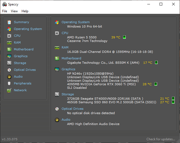This screenshot has height=143, width=180.
Task: Click the motherboard 17 °C temperature reading
Action: coord(148,63)
